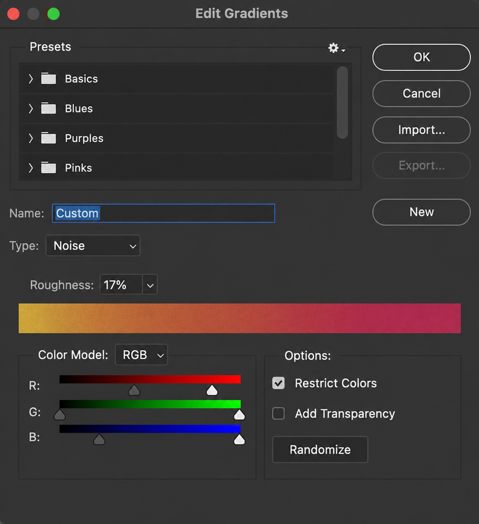The image size is (479, 524).
Task: Select the Basics preset row label
Action: (x=81, y=79)
